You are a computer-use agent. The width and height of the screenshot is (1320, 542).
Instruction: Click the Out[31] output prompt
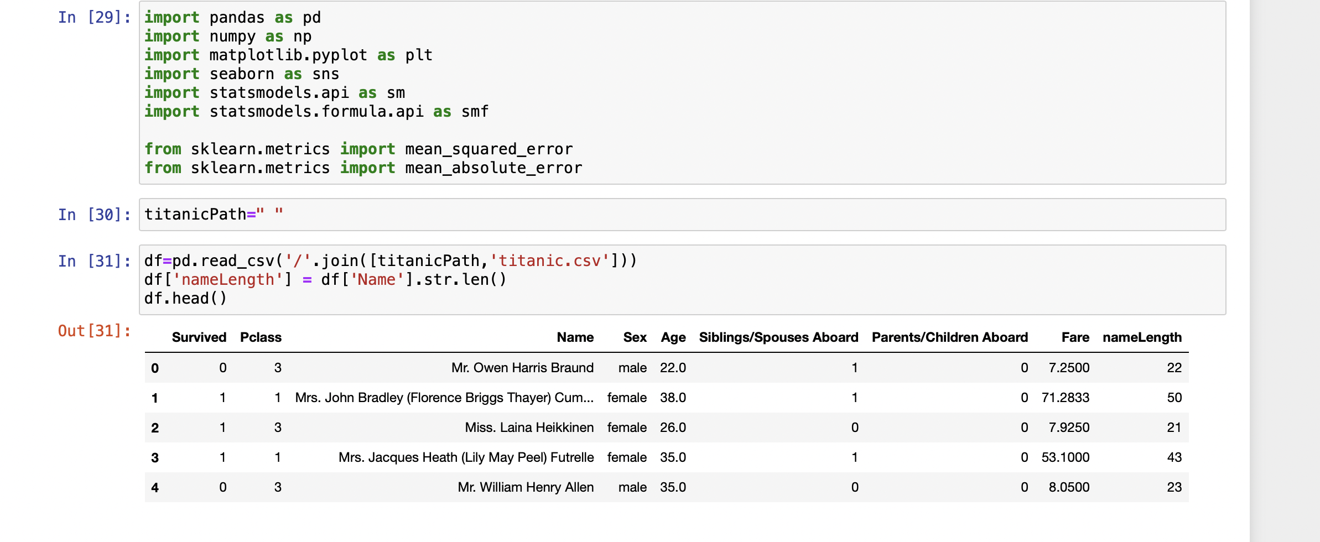[95, 331]
